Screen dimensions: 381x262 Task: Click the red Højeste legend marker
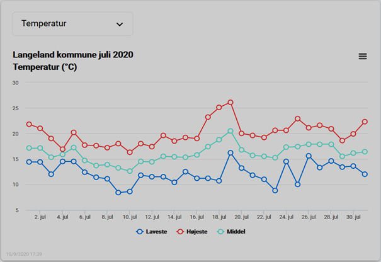click(180, 232)
